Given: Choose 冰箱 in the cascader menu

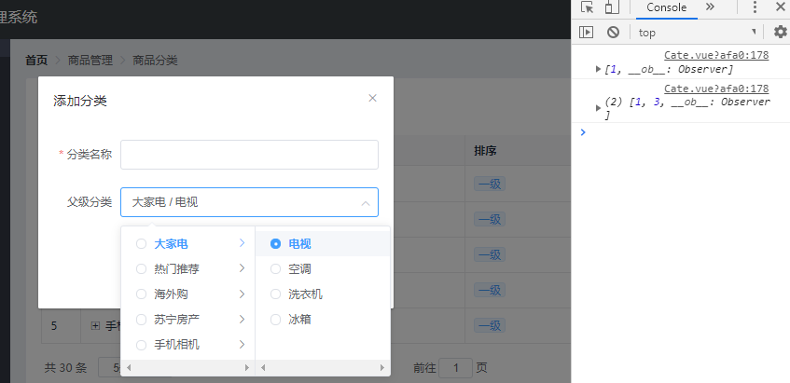Looking at the screenshot, I should pos(299,320).
